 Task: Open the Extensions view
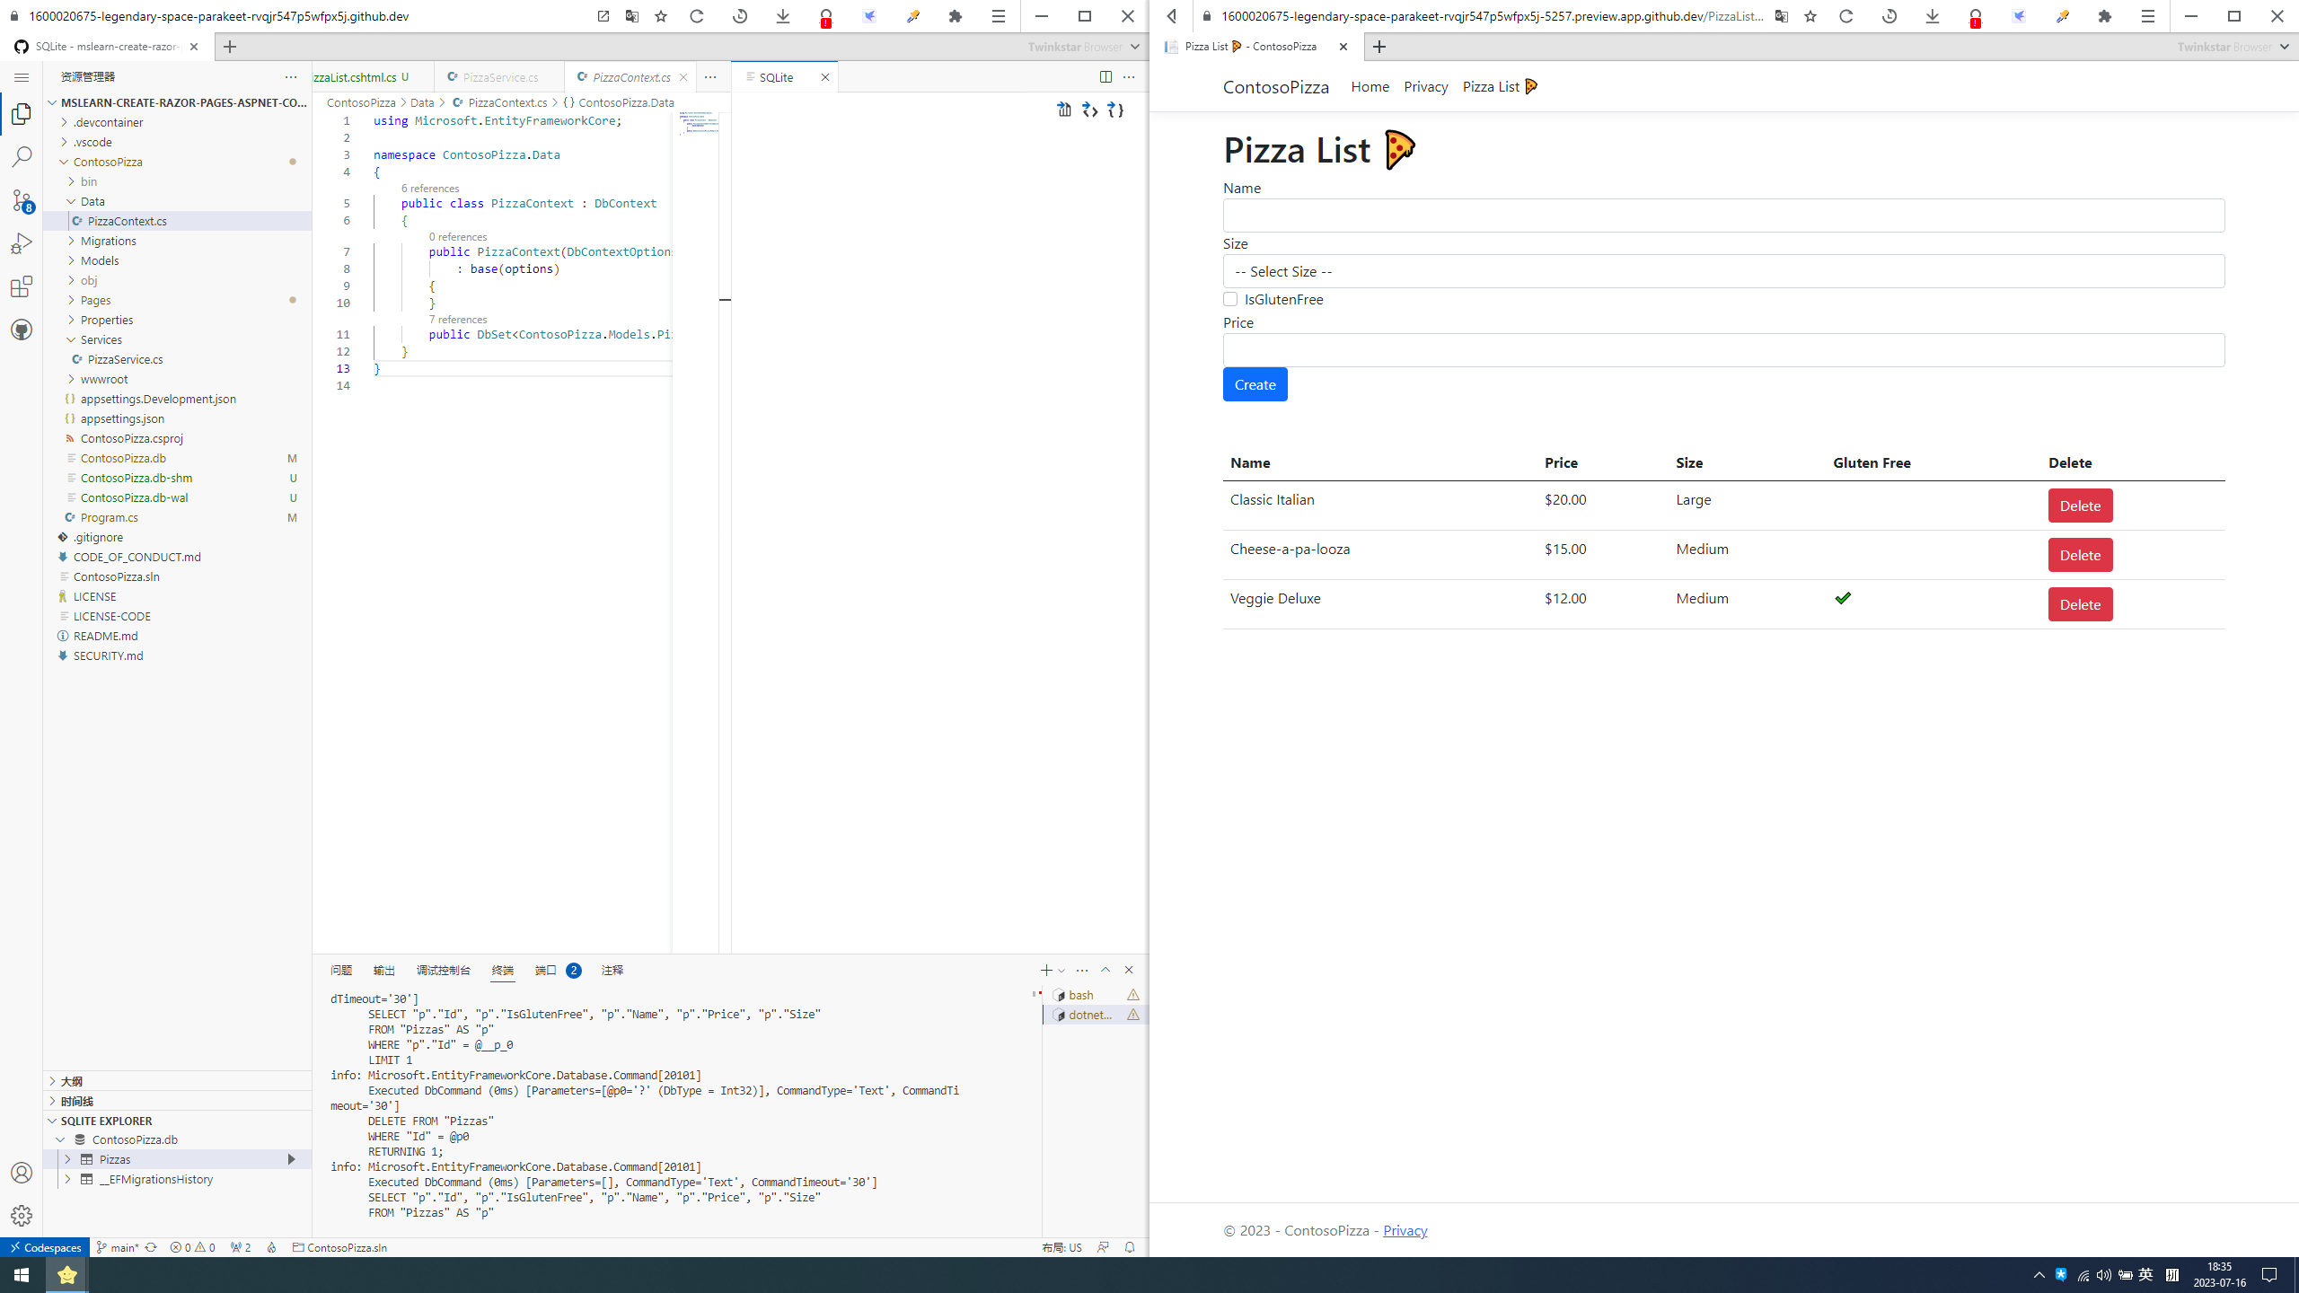(22, 286)
